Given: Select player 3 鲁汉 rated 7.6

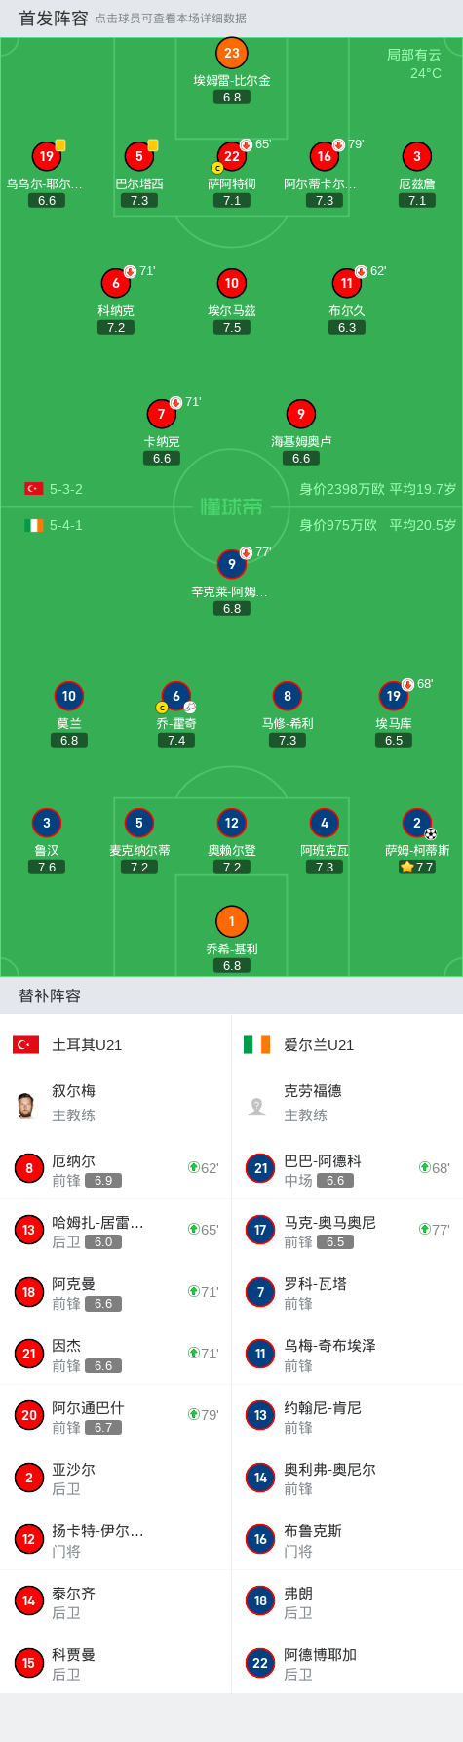Looking at the screenshot, I should point(47,823).
